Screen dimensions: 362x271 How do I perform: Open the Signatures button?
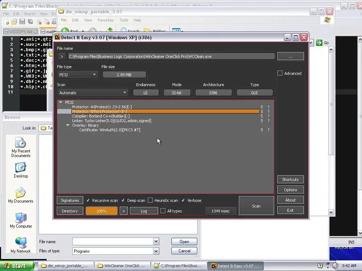[70, 200]
